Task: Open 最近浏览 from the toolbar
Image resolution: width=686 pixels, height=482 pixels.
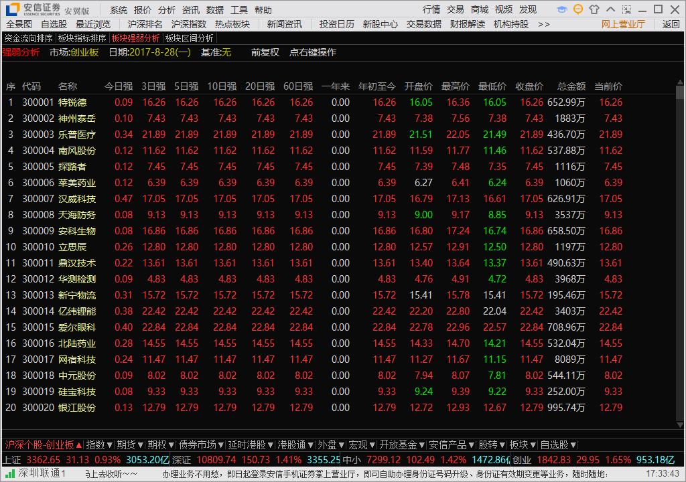Action: tap(93, 24)
